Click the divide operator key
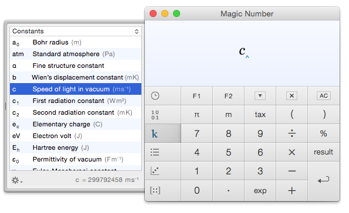 pos(292,133)
